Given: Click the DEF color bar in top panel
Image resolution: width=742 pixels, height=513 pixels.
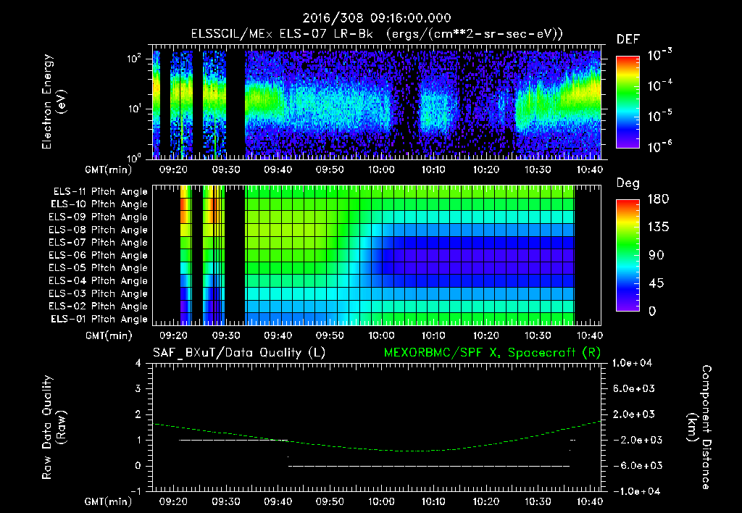Looking at the screenshot, I should coord(628,102).
